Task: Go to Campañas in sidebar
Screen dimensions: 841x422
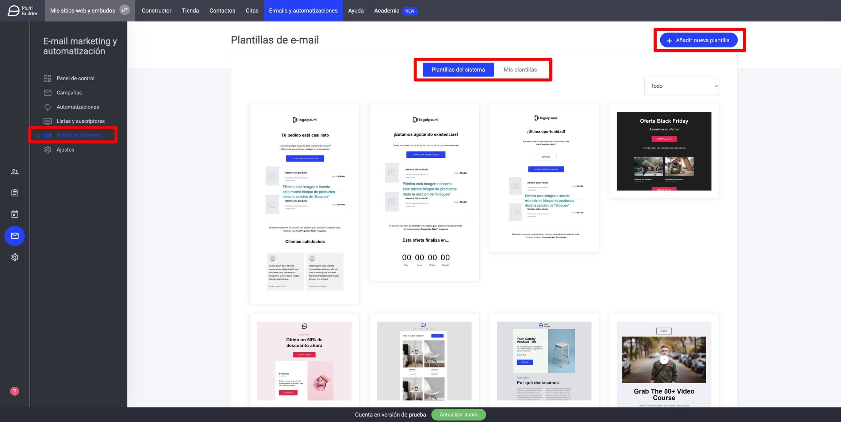Action: [69, 93]
